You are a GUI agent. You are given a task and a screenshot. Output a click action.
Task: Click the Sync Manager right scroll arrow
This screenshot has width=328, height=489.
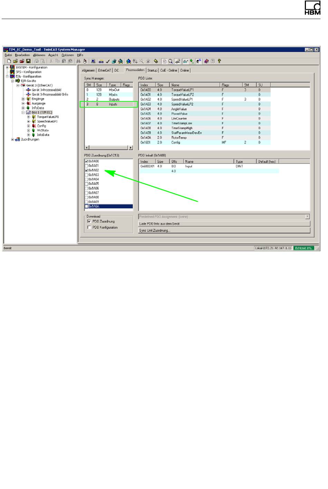(131, 148)
